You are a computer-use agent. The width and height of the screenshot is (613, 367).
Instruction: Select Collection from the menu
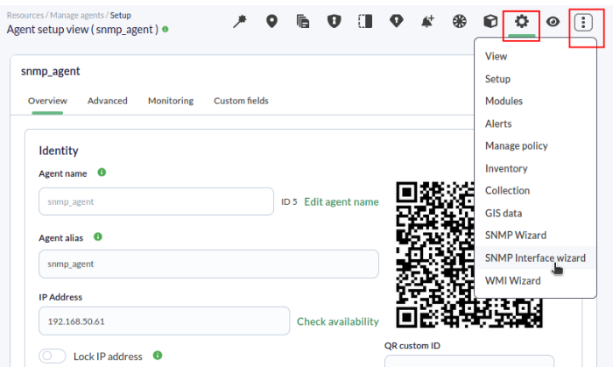pos(535,191)
